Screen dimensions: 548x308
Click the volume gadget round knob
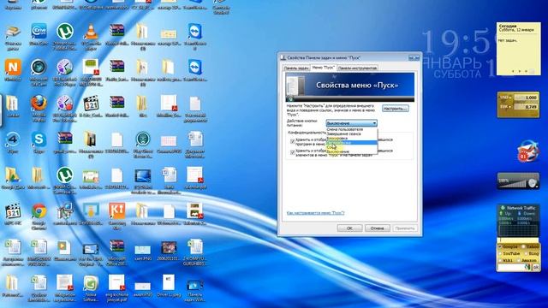click(533, 183)
